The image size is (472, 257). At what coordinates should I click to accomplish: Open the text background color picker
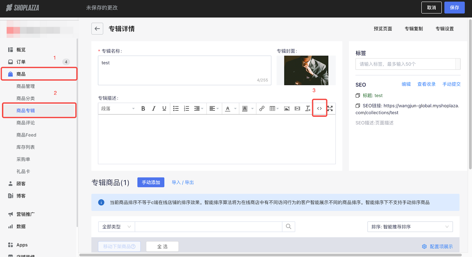coord(248,108)
